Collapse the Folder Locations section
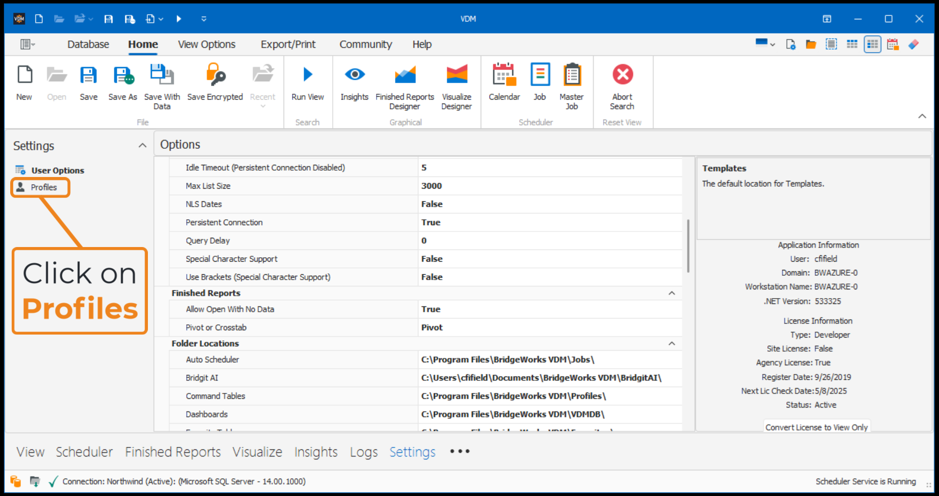Image resolution: width=939 pixels, height=496 pixels. [672, 343]
